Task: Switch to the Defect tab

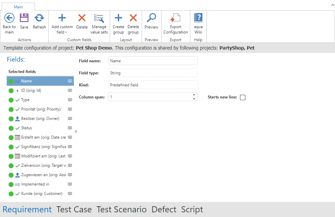Action: (164, 210)
